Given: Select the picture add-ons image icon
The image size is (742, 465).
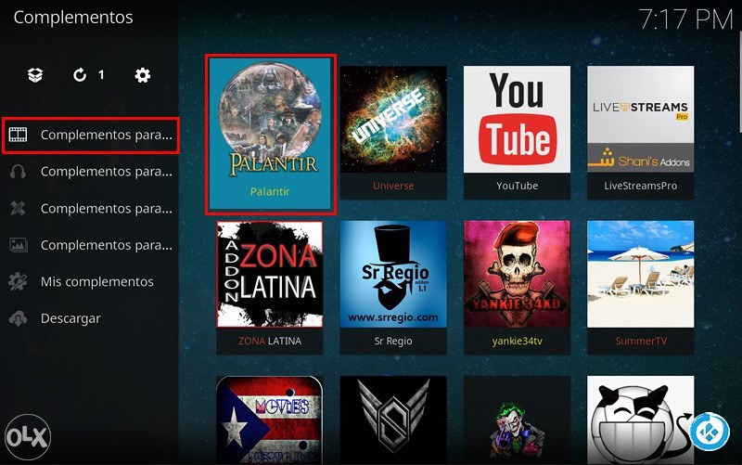Looking at the screenshot, I should tap(18, 245).
